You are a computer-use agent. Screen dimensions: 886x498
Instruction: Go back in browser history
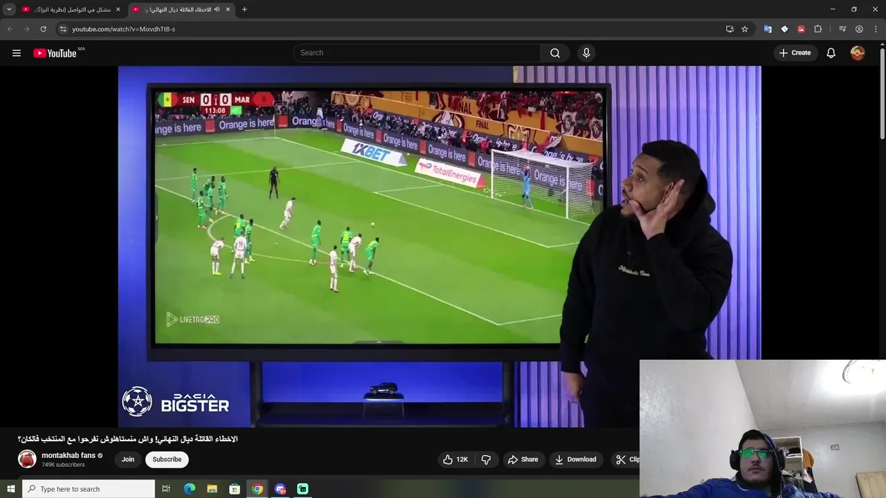[x=10, y=29]
